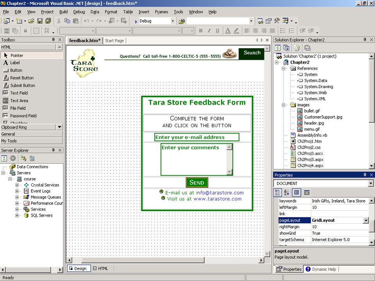Image resolution: width=375 pixels, height=281 pixels.
Task: Click the Bulleted list icon
Action: [x=283, y=30]
